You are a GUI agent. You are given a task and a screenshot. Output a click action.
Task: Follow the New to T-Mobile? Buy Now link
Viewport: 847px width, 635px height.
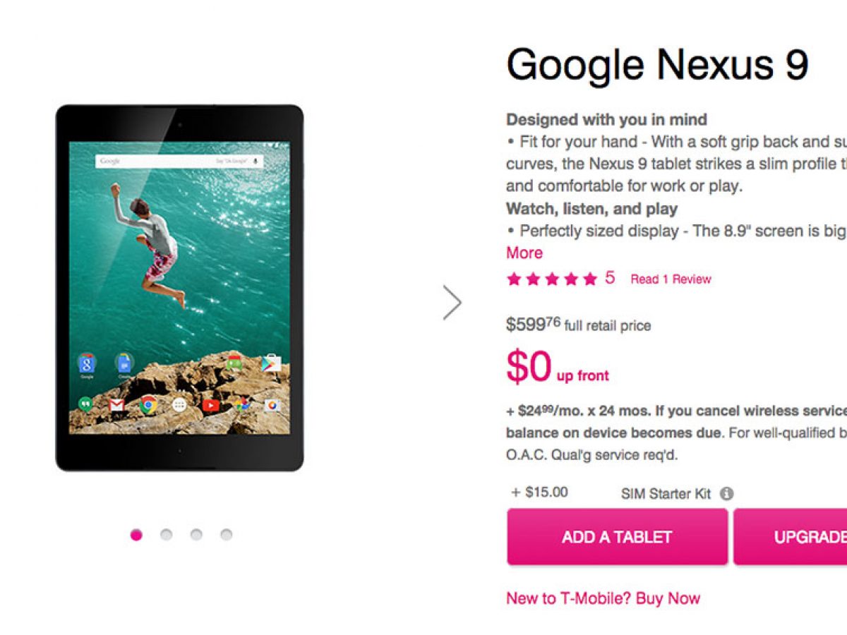pos(603,598)
